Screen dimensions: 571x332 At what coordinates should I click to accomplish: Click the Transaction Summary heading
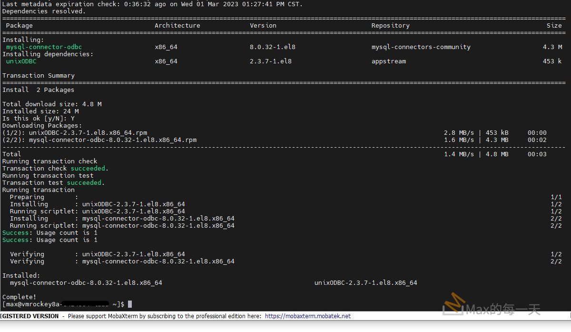[39, 75]
